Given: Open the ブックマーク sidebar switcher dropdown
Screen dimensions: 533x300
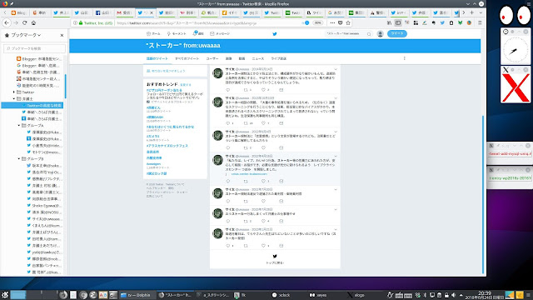Looking at the screenshot, I should (26, 35).
